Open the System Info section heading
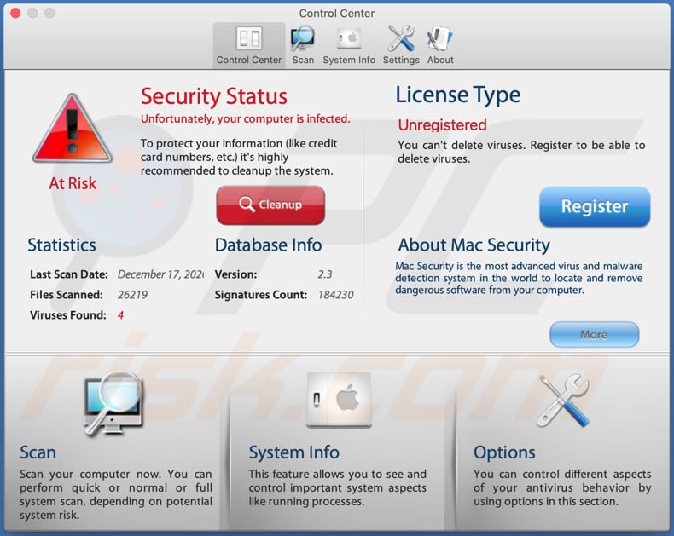 294,452
